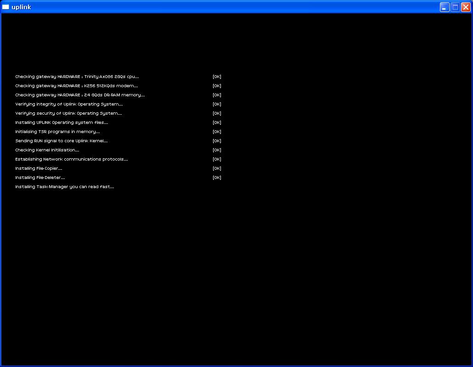This screenshot has width=473, height=367.
Task: Close the uplink window
Action: coord(465,7)
